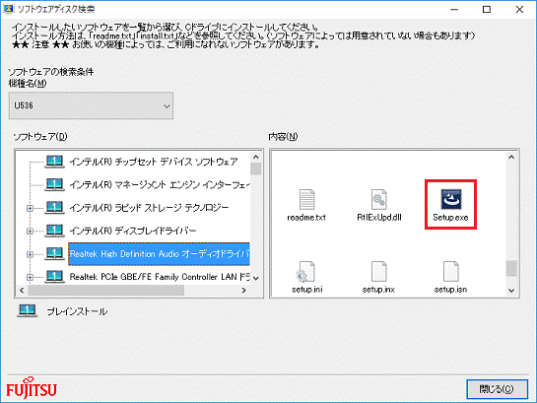Click software list scroll right arrow
Screen dimensions: 537x403
pos(243,291)
